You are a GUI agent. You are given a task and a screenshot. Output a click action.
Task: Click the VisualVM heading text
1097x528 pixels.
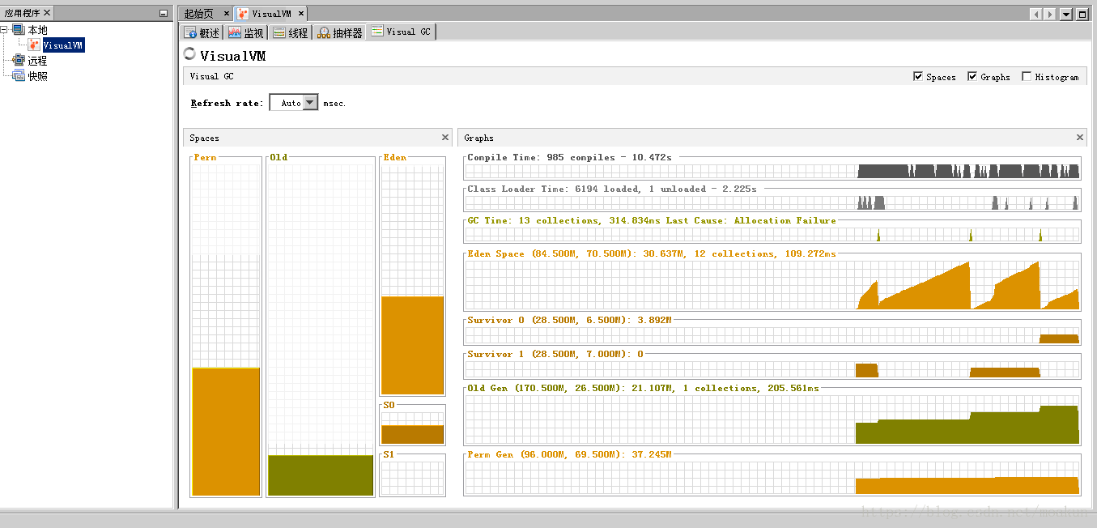coord(232,56)
